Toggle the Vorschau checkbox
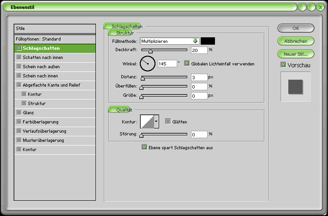 283,64
